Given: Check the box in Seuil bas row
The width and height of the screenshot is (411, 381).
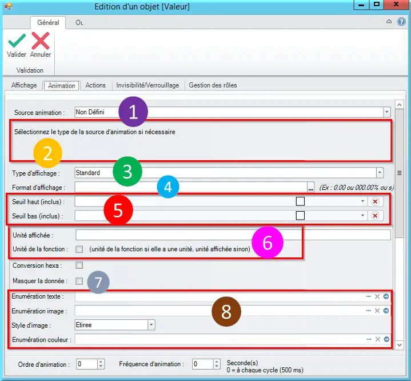Looking at the screenshot, I should click(x=300, y=216).
